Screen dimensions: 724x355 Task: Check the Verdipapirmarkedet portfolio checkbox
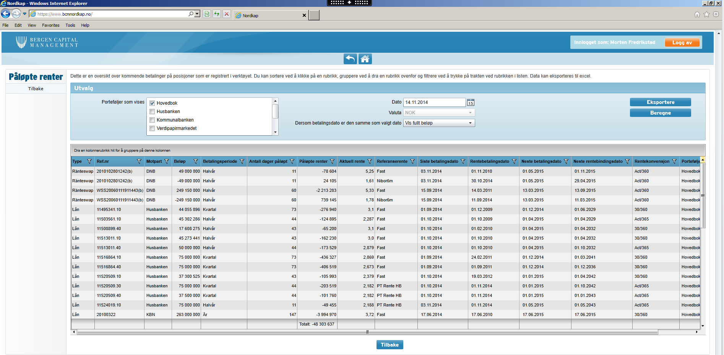(152, 128)
